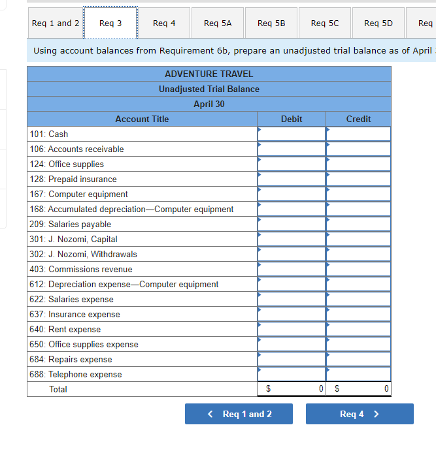Select Credit field for Rent expense
This screenshot has height=455, width=436.
358,330
